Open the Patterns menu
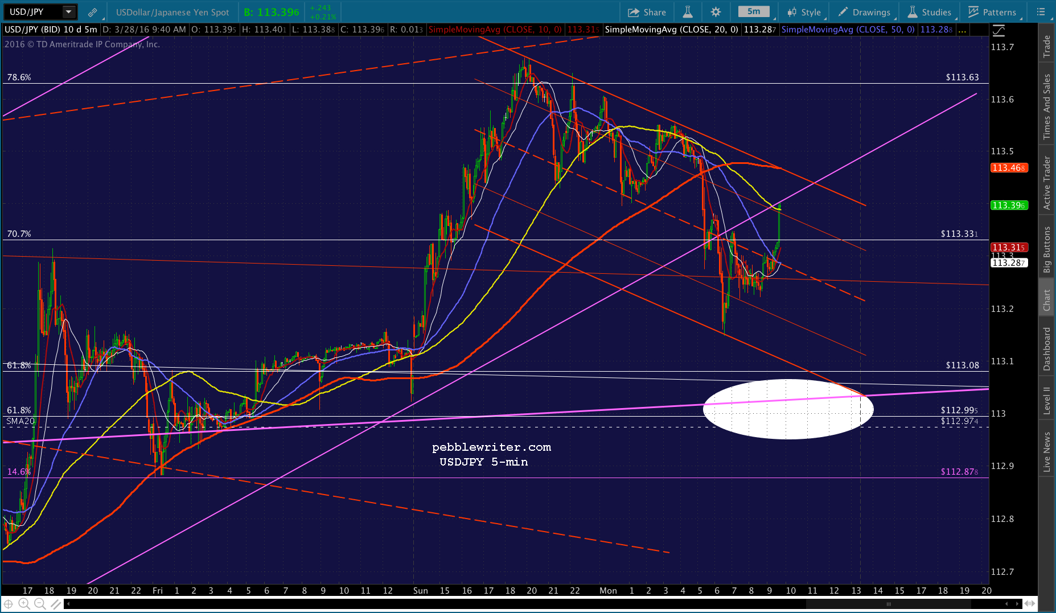 [992, 12]
